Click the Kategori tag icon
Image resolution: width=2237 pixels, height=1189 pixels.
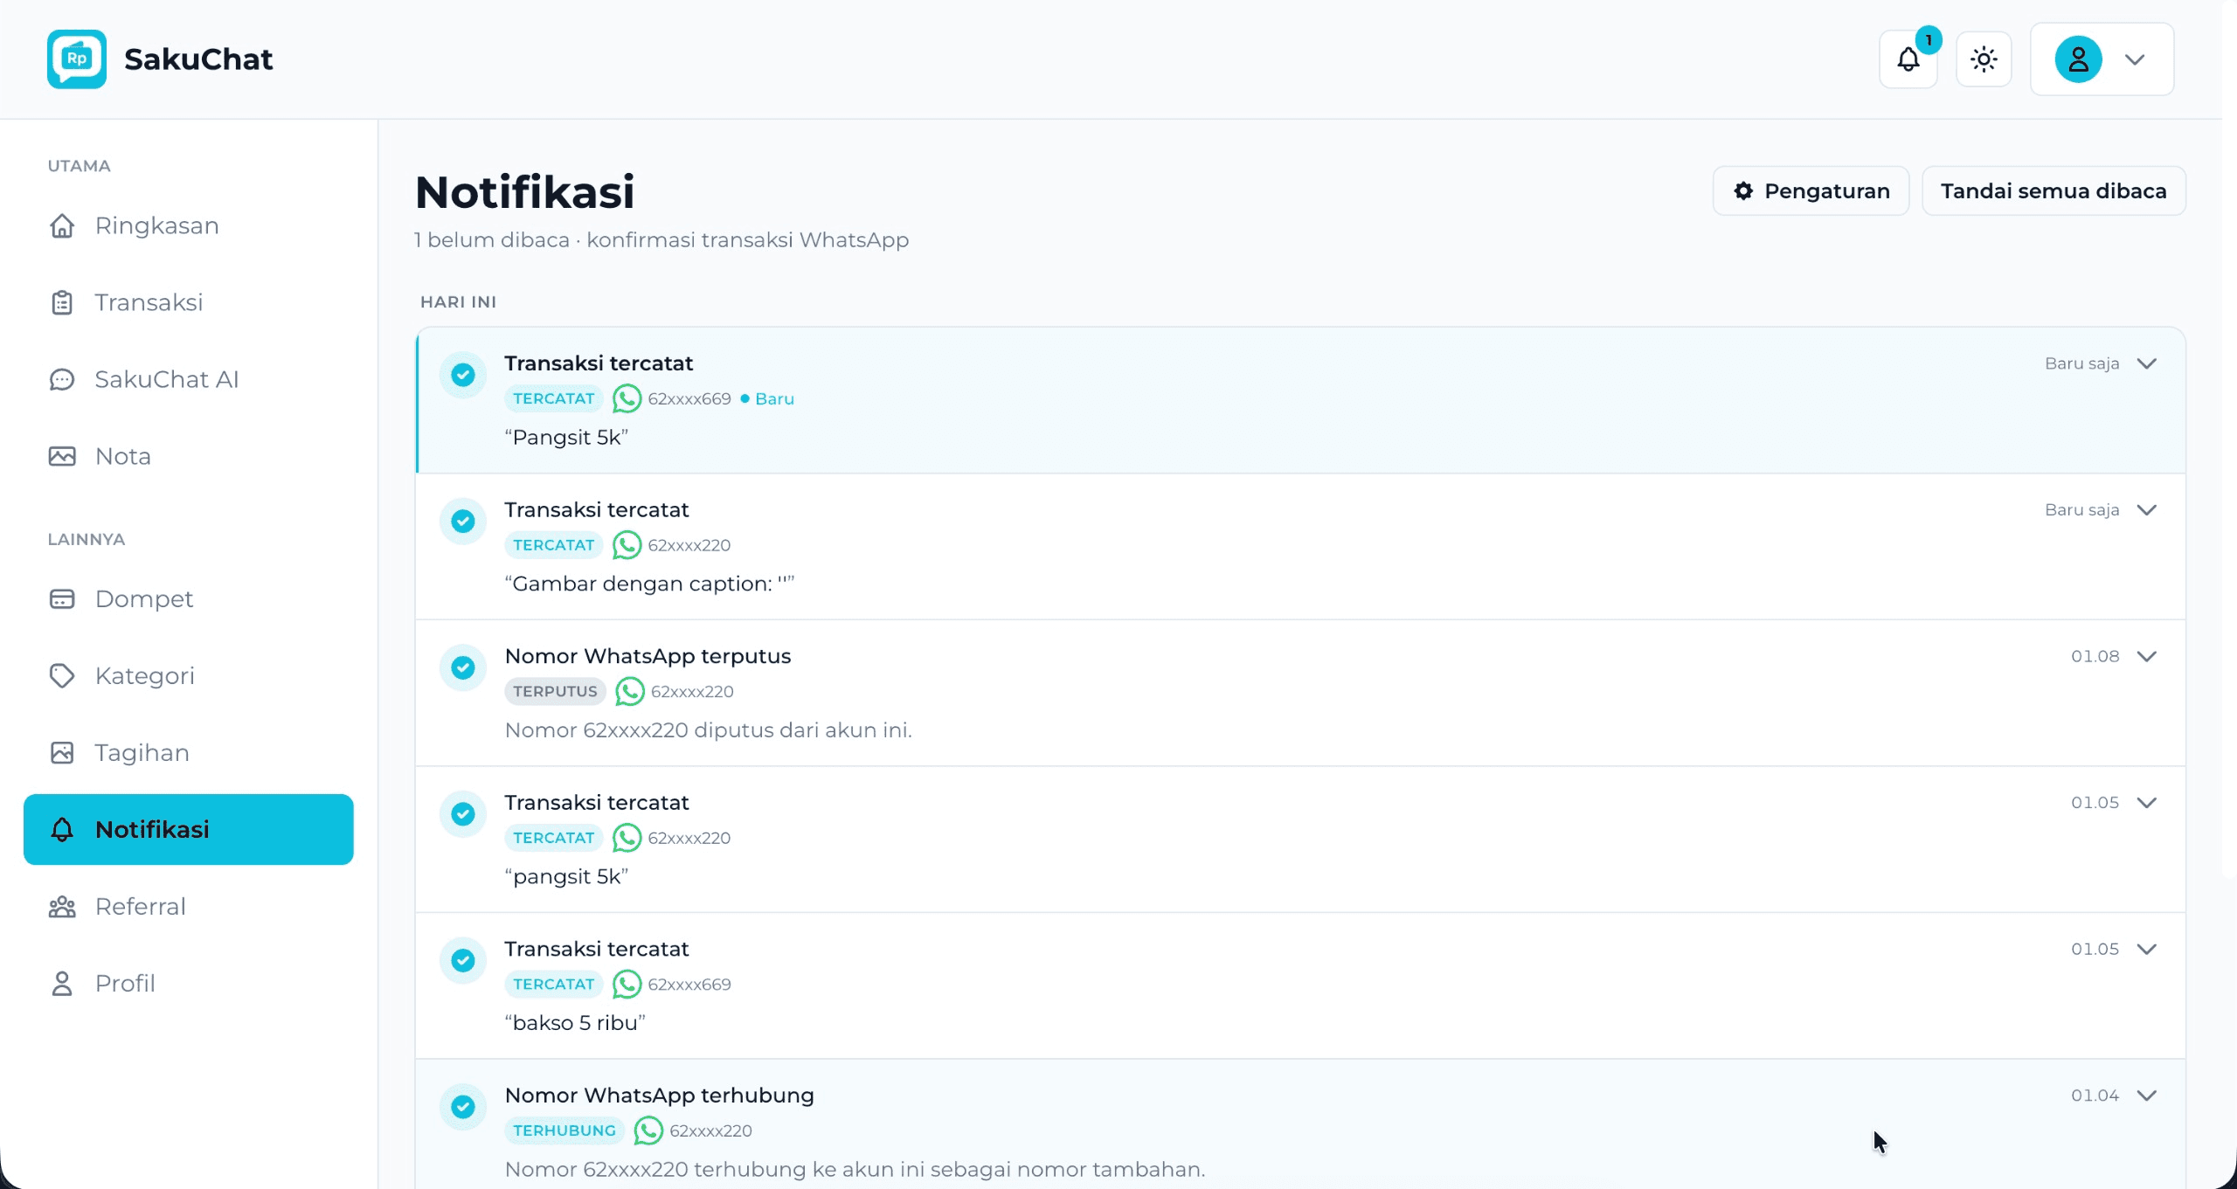click(62, 676)
